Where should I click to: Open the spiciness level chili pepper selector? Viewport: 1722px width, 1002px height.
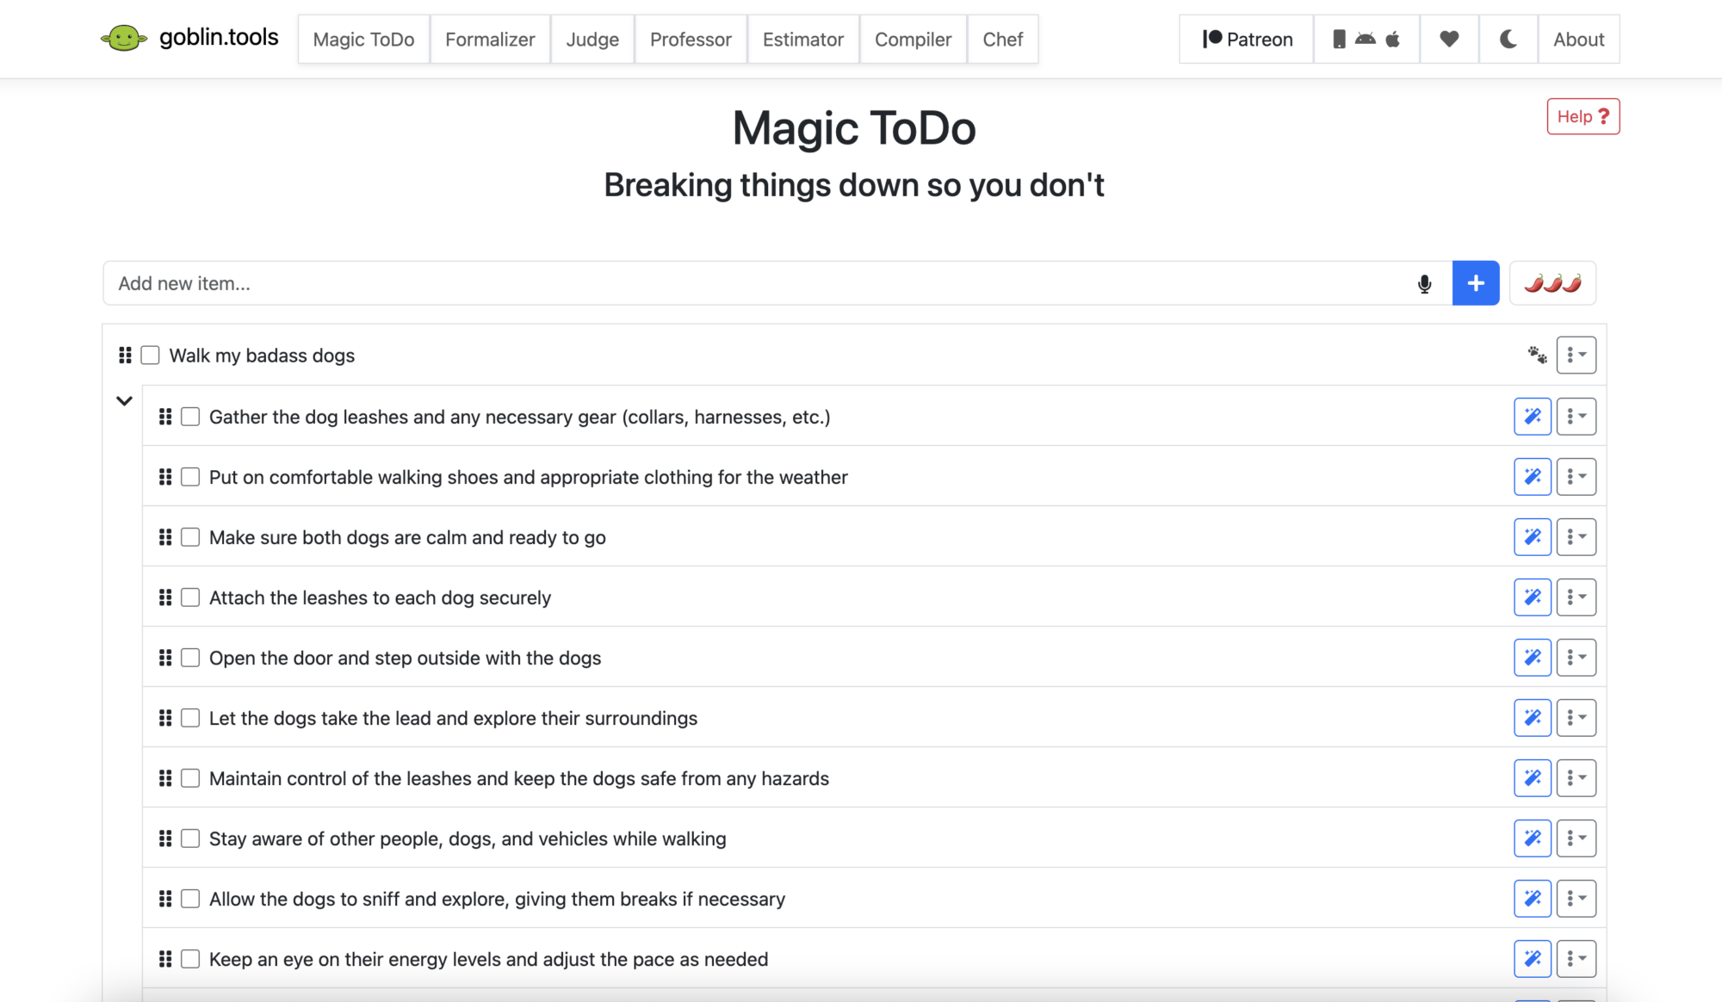1552,283
